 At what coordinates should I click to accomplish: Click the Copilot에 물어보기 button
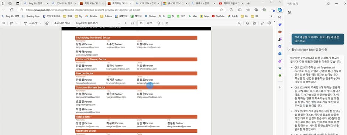coord(87,23)
